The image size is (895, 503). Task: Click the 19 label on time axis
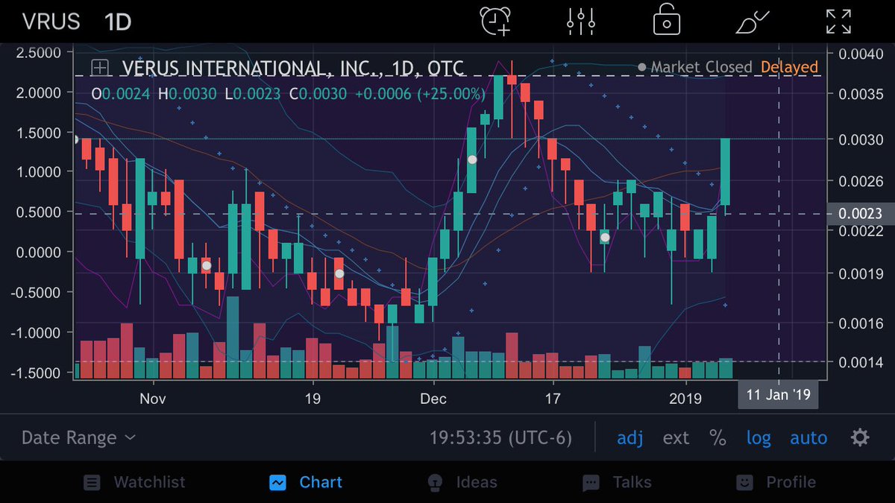(x=313, y=399)
